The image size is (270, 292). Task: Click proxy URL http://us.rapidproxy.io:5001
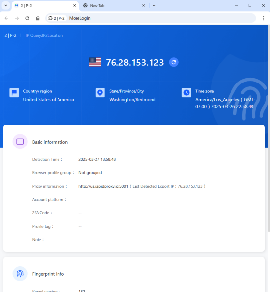click(103, 186)
